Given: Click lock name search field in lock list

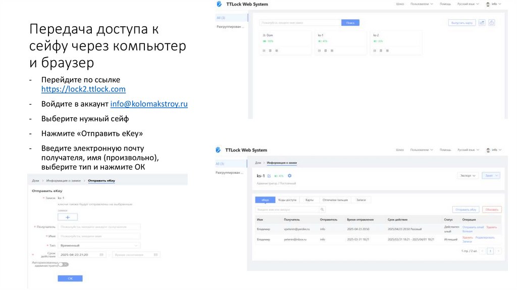Looking at the screenshot, I should coord(300,23).
